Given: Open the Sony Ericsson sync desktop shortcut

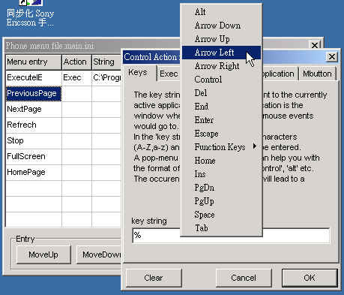Looking at the screenshot, I should pyautogui.click(x=30, y=14).
